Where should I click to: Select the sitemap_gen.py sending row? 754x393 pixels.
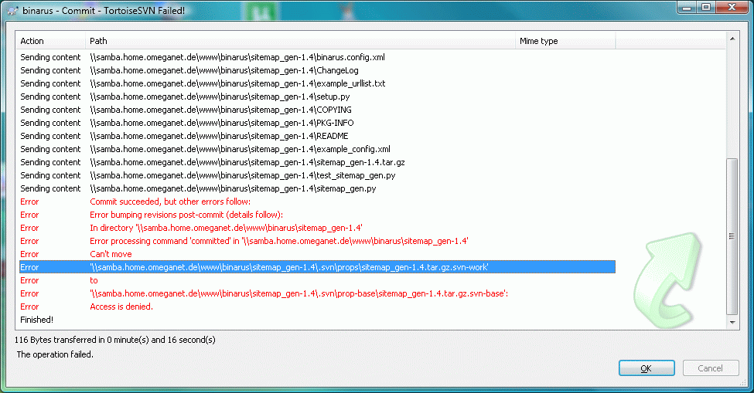tap(317, 188)
